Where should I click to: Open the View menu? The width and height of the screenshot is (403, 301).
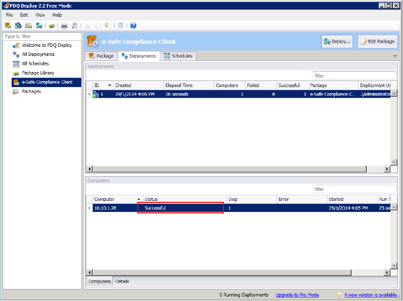coord(40,15)
